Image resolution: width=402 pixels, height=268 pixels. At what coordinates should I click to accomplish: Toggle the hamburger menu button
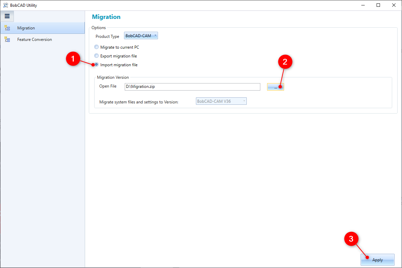tap(7, 16)
